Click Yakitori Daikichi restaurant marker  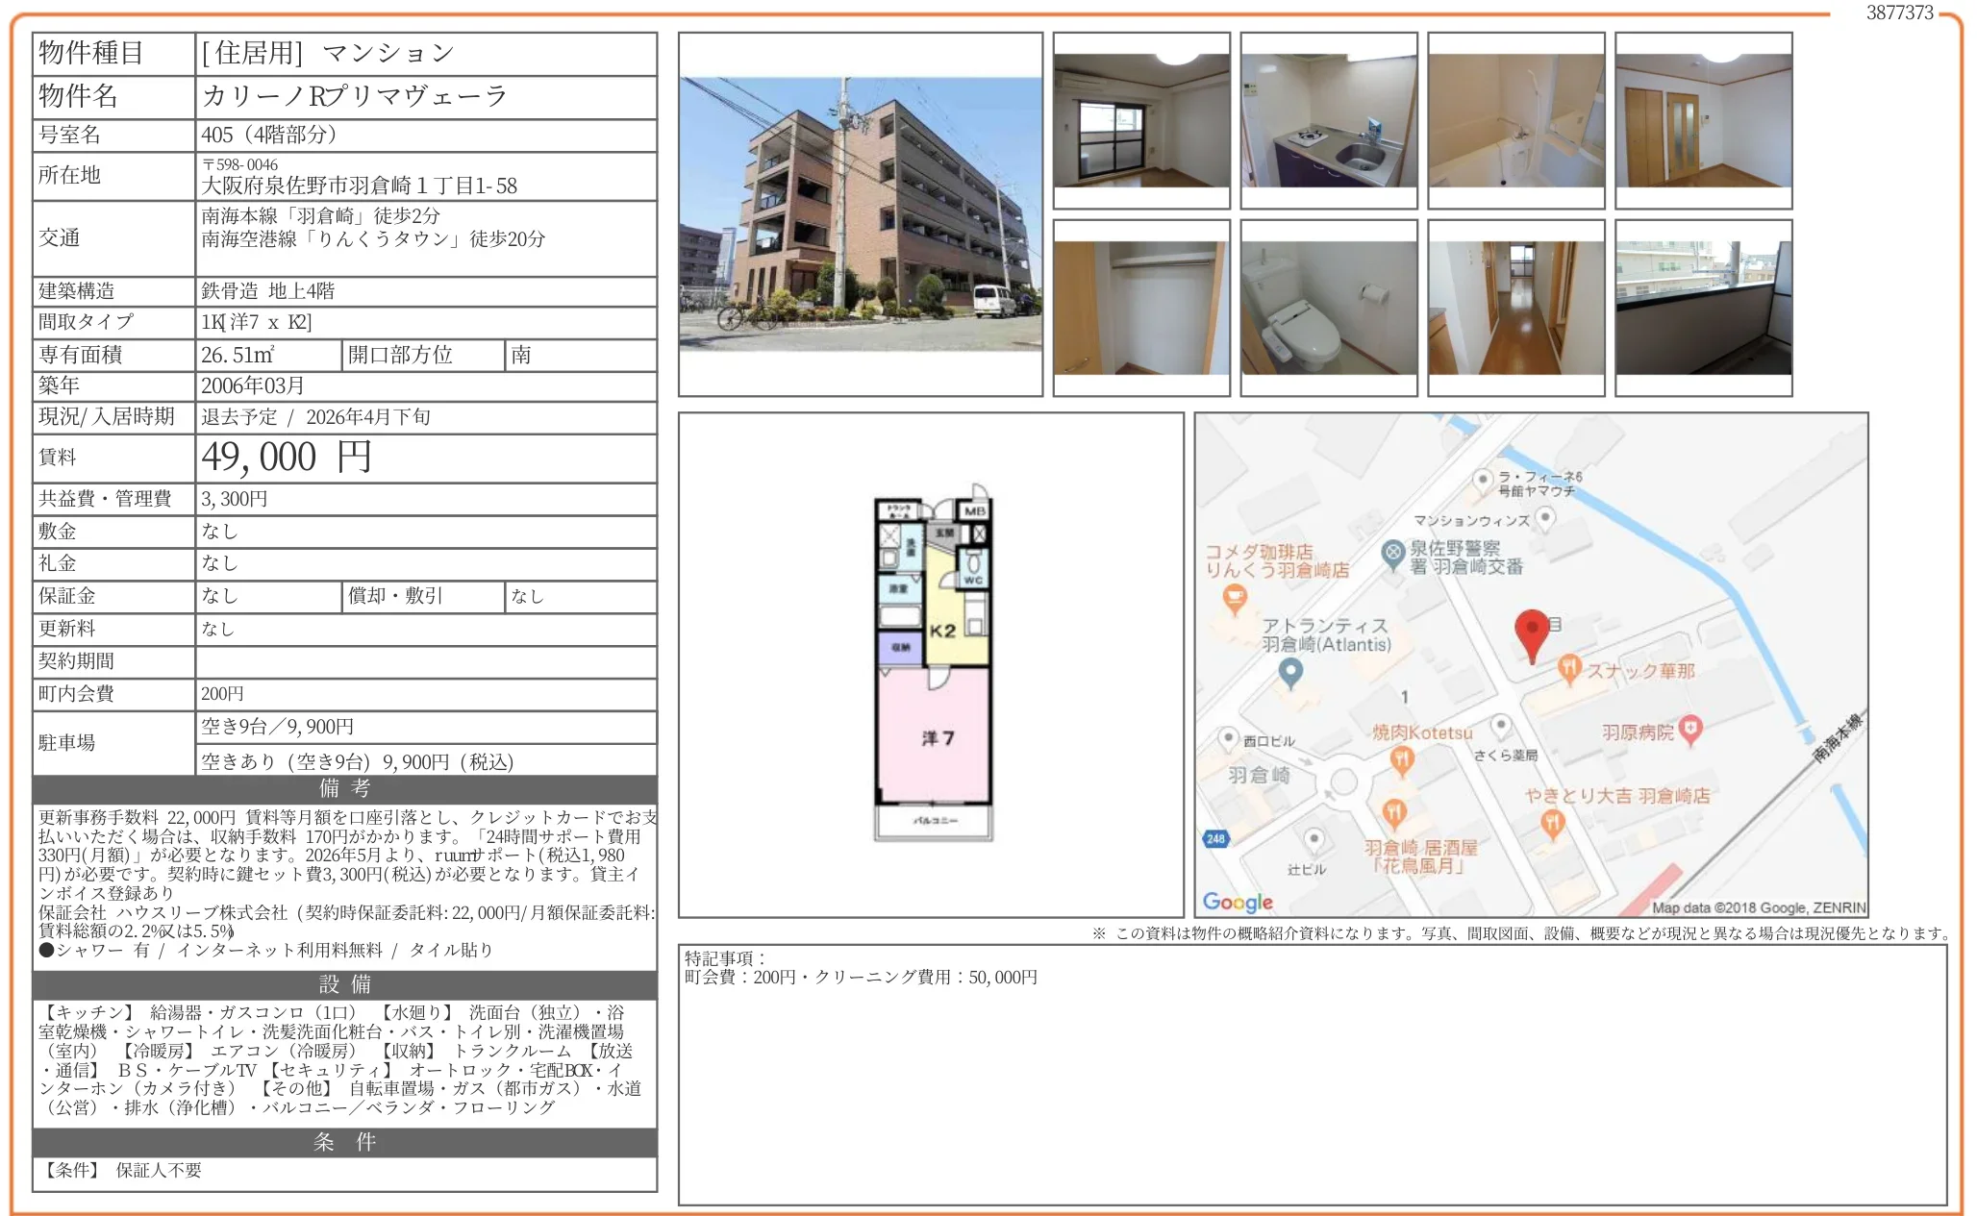coord(1552,823)
